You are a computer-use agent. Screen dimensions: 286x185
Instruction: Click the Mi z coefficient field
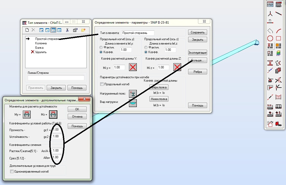164,67
